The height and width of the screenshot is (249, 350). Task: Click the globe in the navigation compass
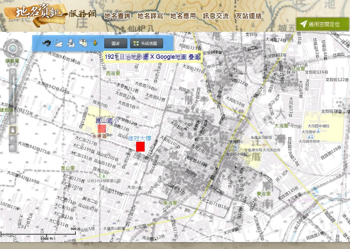coord(13,49)
